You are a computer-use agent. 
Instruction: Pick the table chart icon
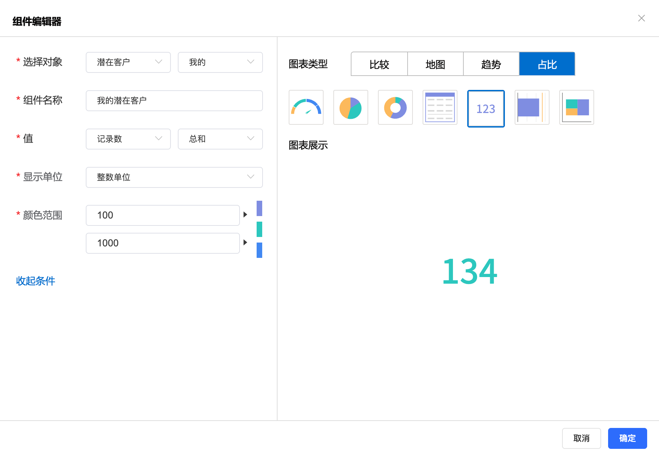click(440, 107)
